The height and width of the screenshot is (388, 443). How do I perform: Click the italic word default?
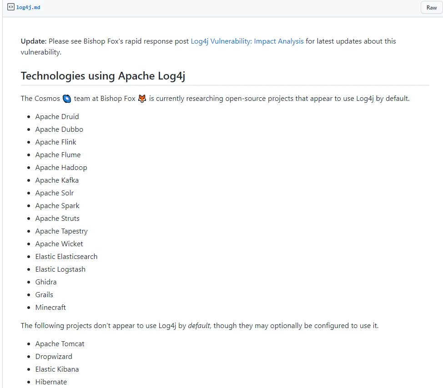click(199, 326)
